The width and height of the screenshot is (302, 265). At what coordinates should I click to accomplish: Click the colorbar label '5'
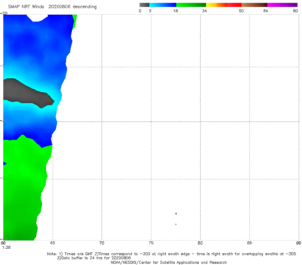click(150, 11)
